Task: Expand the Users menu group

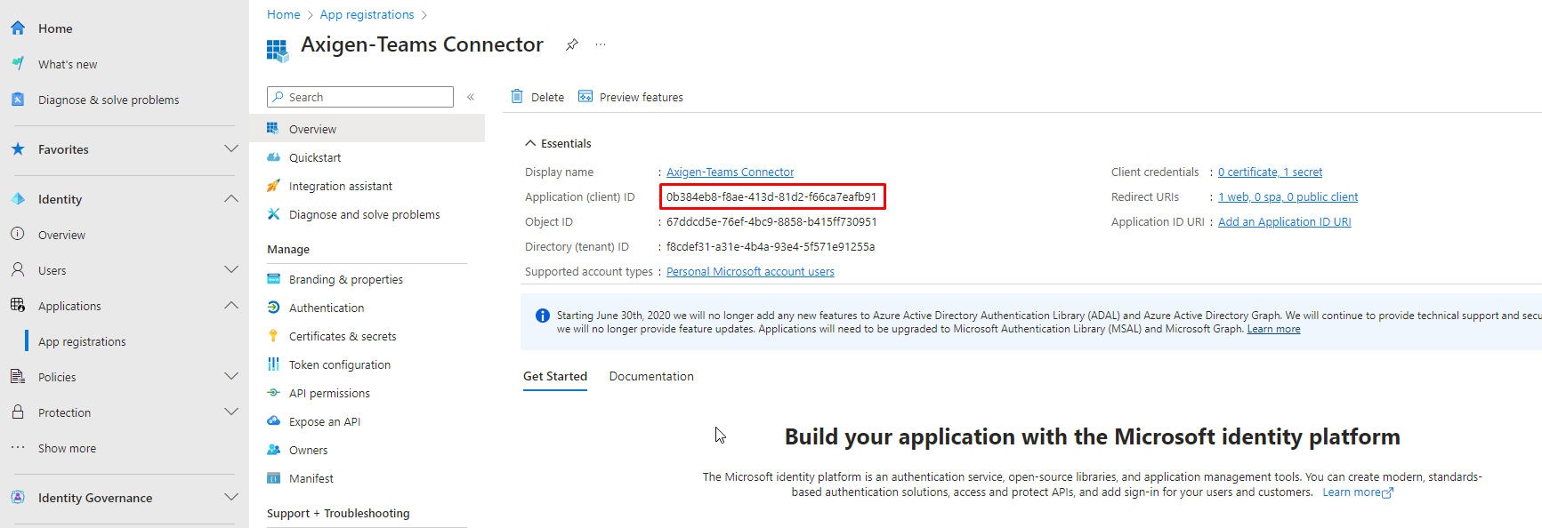Action: pos(231,270)
